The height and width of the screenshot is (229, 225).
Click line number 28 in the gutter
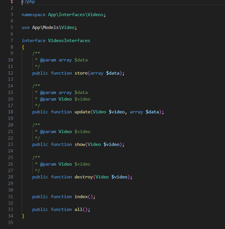pos(10,177)
